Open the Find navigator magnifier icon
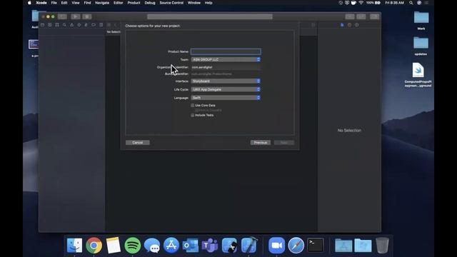 (x=64, y=25)
